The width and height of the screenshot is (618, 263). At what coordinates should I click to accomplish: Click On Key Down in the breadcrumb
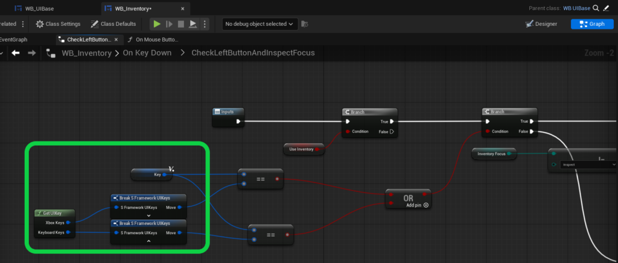[x=147, y=53]
